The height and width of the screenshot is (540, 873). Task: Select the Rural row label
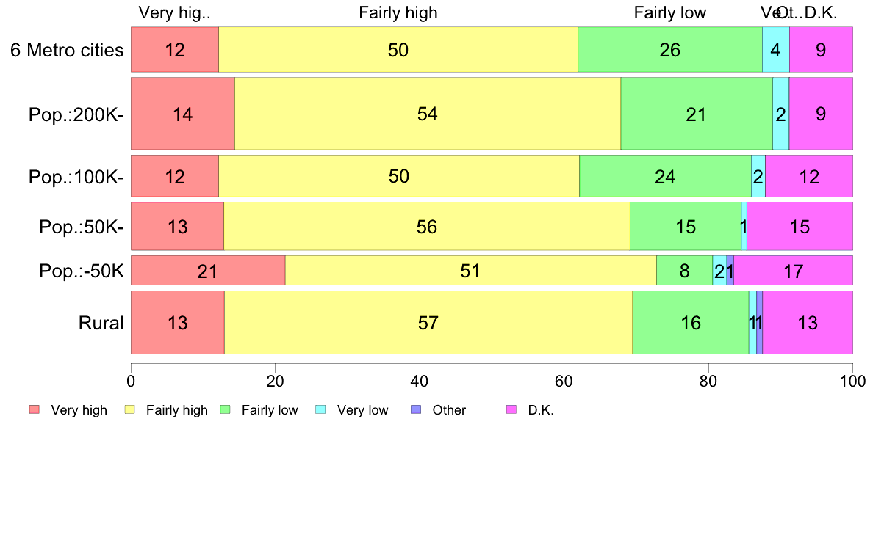[x=101, y=323]
